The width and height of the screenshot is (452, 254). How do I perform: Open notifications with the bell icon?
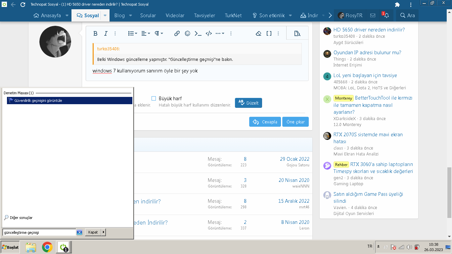tap(386, 16)
